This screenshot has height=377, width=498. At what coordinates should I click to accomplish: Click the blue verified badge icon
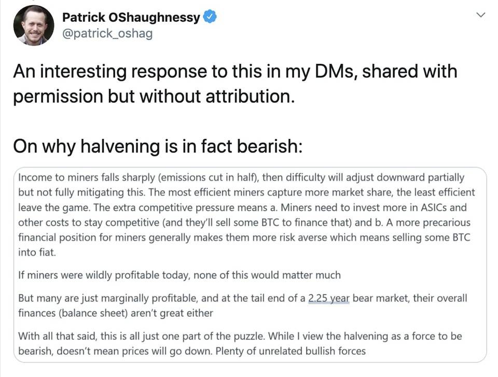(x=210, y=17)
